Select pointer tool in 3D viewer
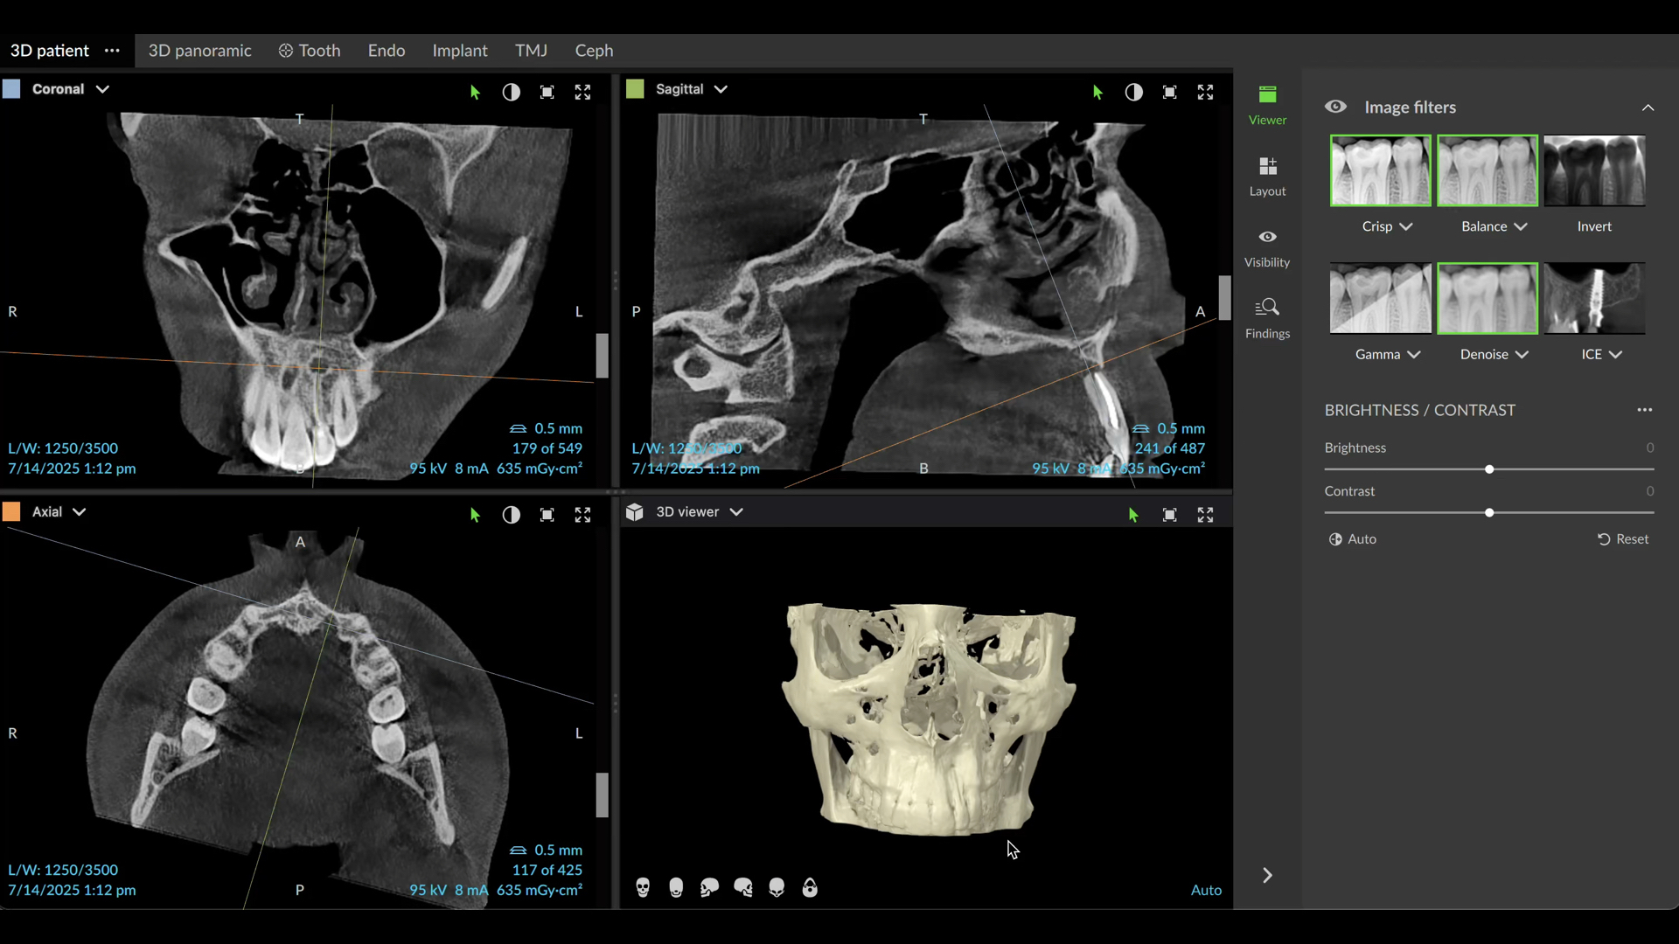This screenshot has height=944, width=1679. tap(1133, 515)
